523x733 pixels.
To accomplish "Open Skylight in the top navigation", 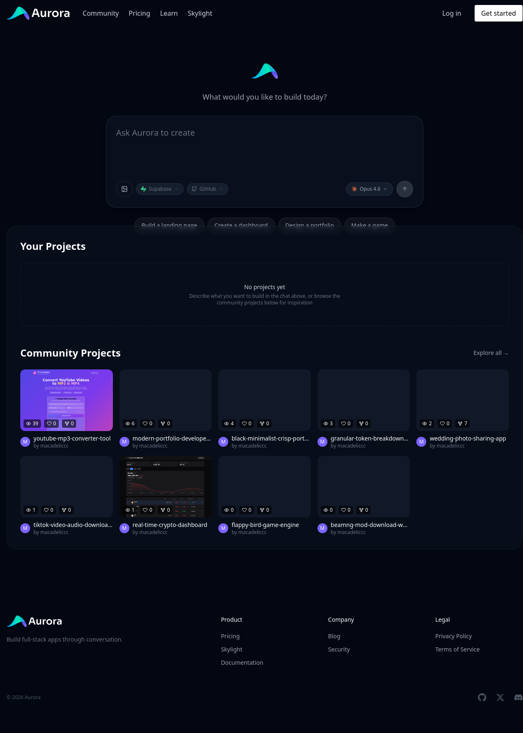I will point(200,13).
